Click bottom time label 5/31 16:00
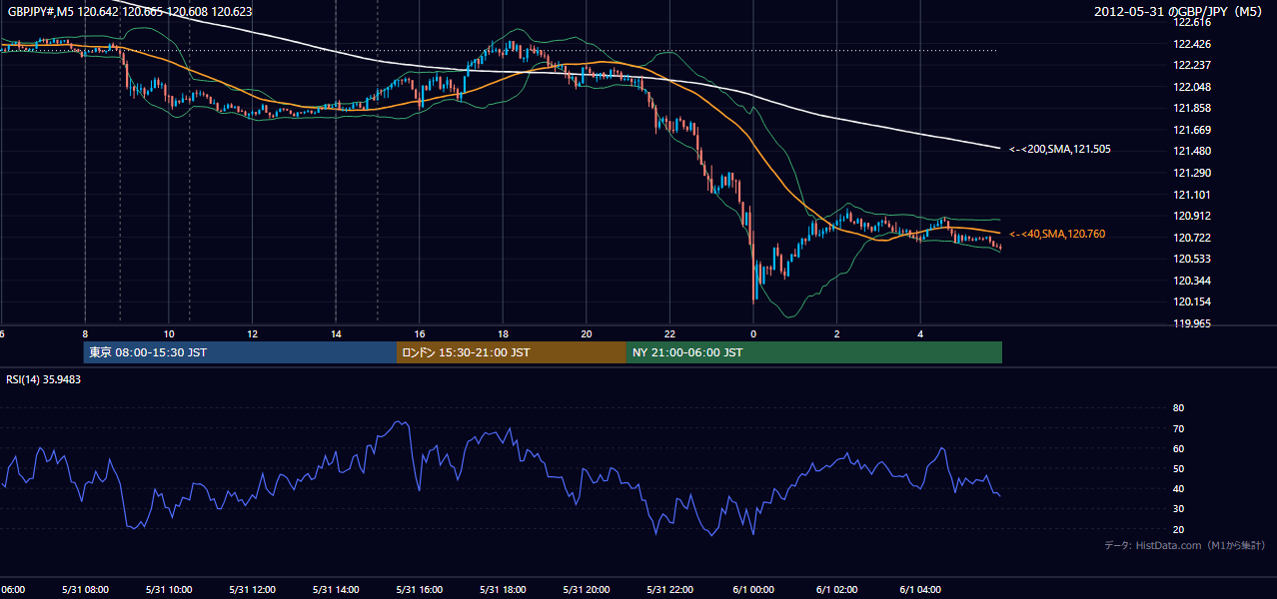1277x599 pixels. point(420,590)
